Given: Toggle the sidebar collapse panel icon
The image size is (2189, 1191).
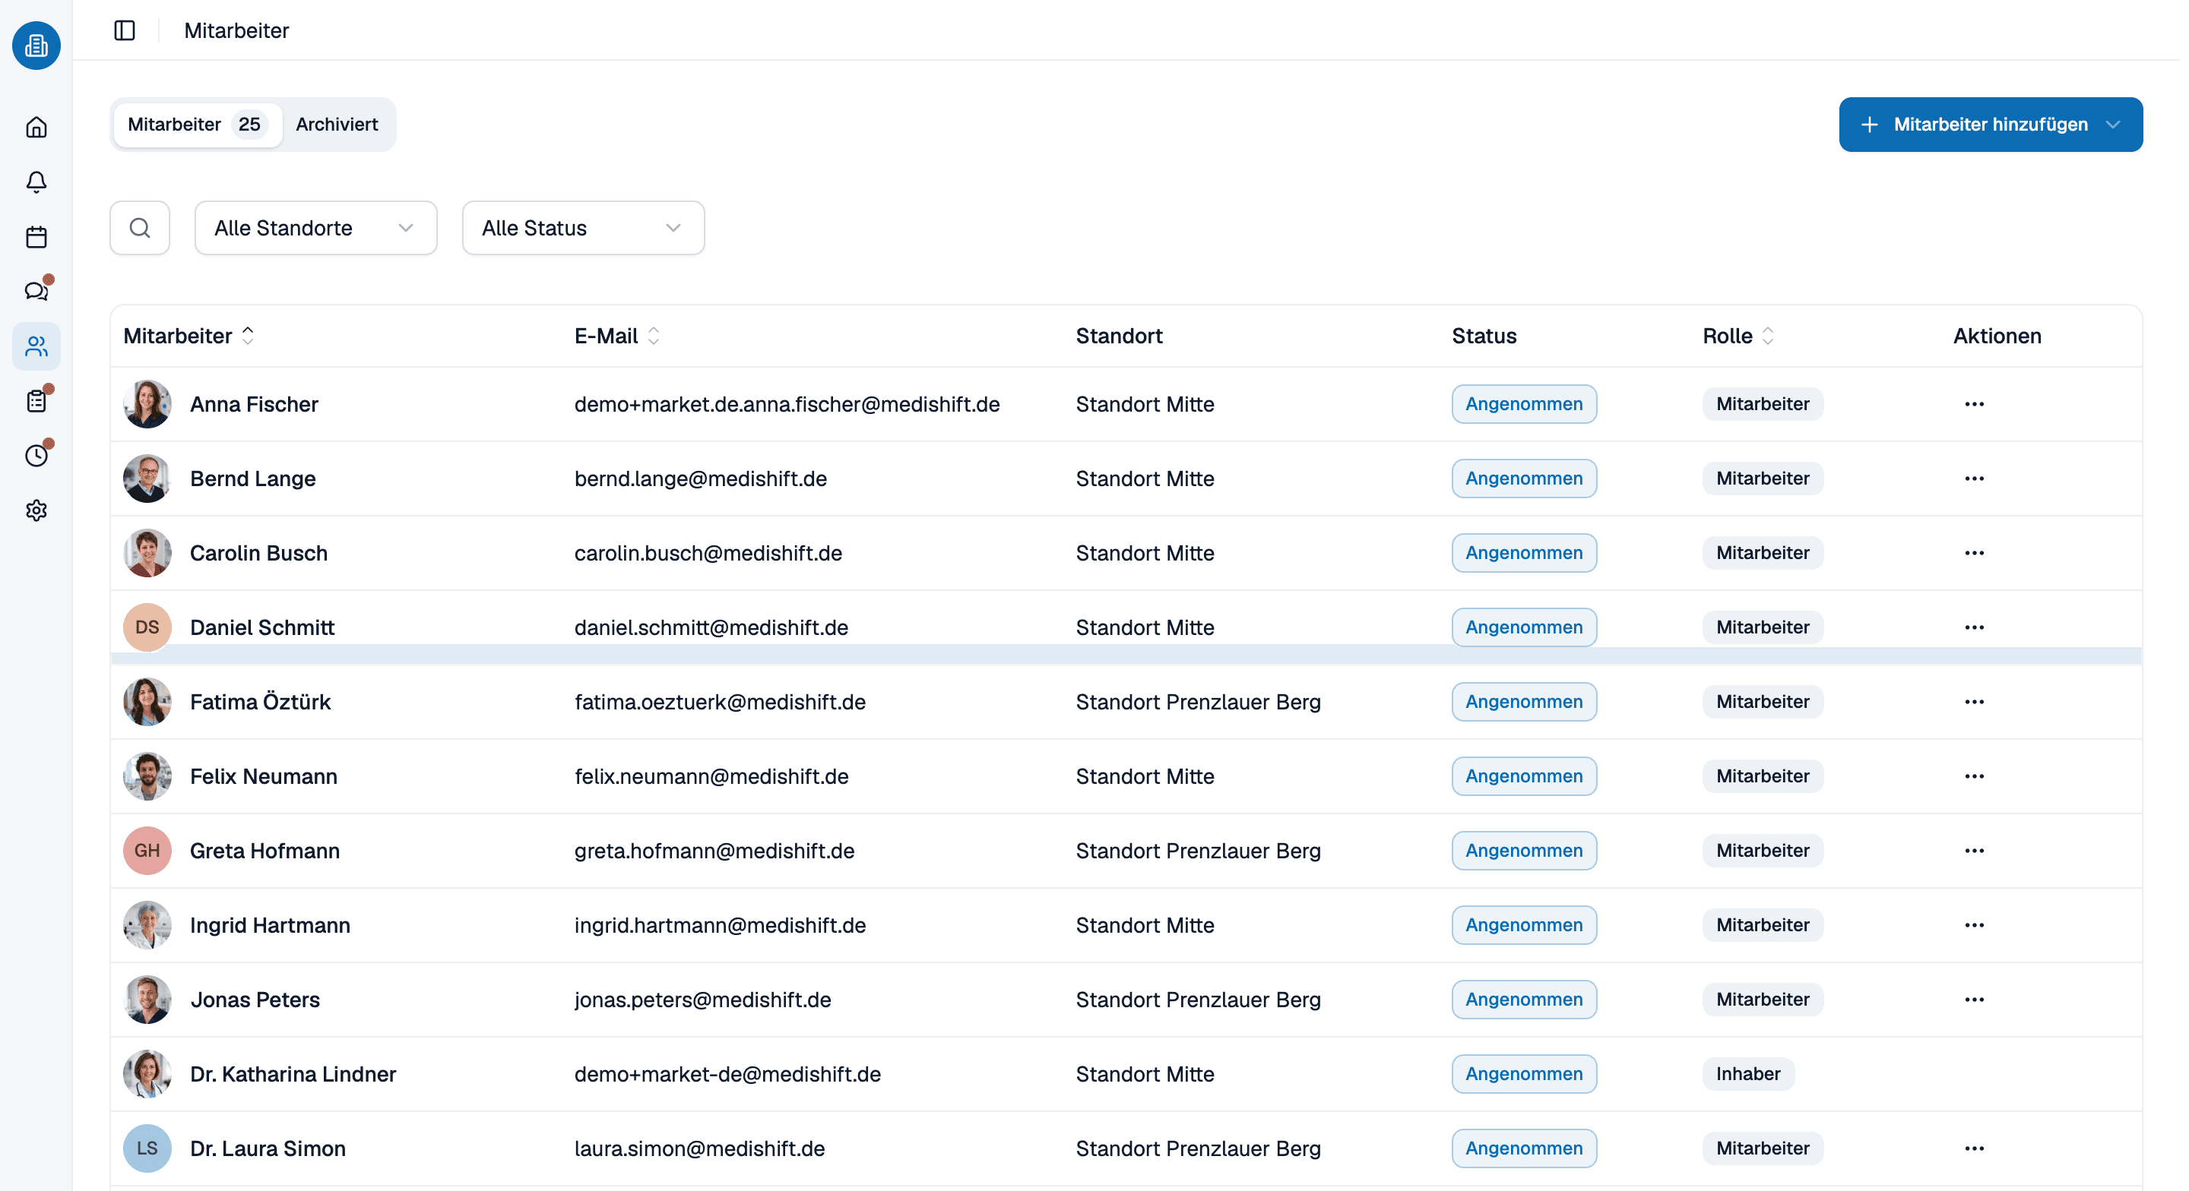Looking at the screenshot, I should 125,30.
